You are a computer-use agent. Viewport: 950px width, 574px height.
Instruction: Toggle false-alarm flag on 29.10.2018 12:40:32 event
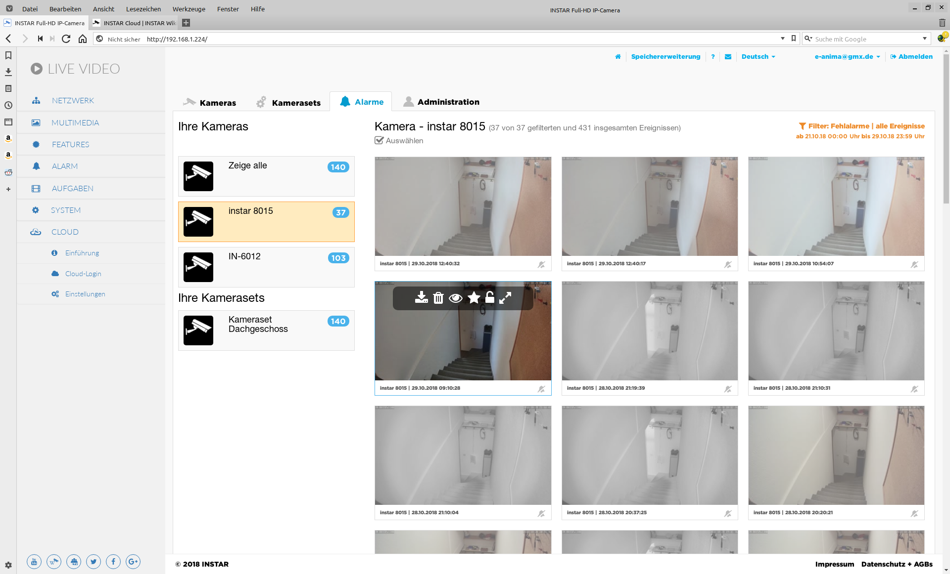[541, 264]
